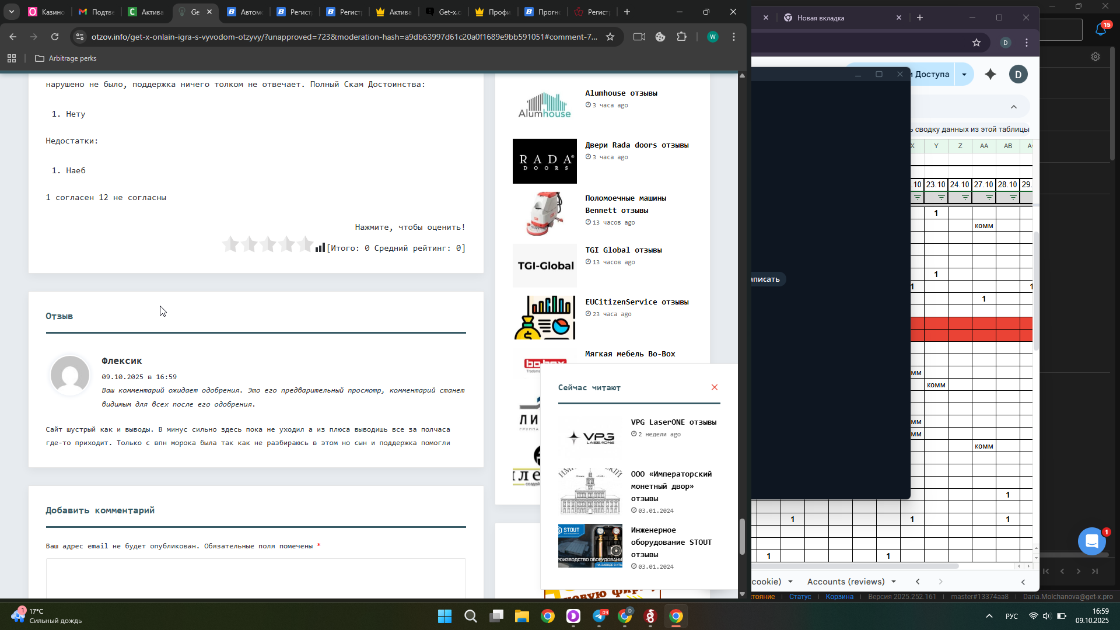Click the filter icon under column 23.10

[941, 198]
